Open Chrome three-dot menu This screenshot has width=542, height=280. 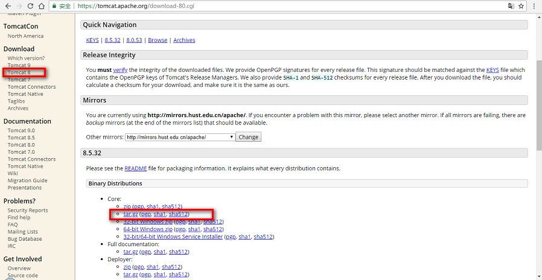(534, 6)
